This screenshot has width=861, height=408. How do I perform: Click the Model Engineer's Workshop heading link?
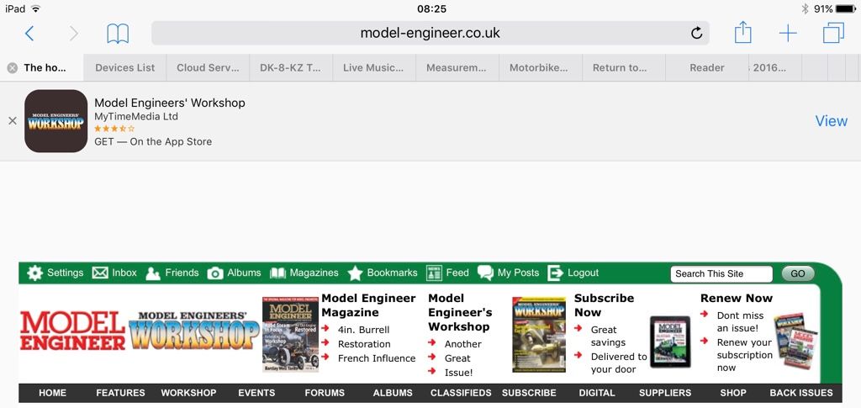coord(460,312)
